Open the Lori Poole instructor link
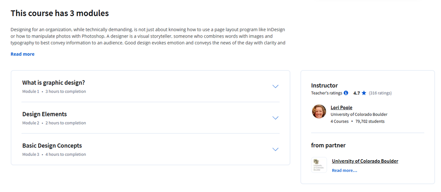441x192 pixels. [x=342, y=107]
